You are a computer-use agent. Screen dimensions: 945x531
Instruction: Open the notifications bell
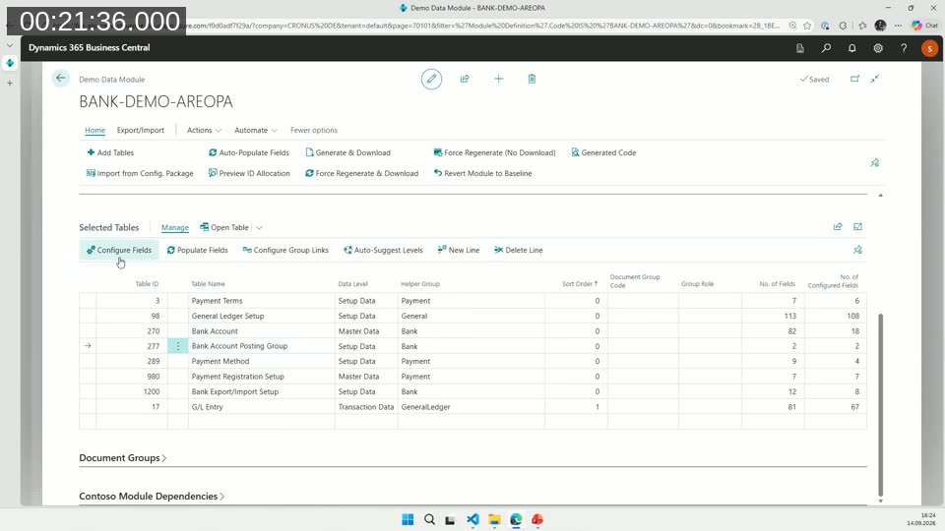pyautogui.click(x=852, y=48)
